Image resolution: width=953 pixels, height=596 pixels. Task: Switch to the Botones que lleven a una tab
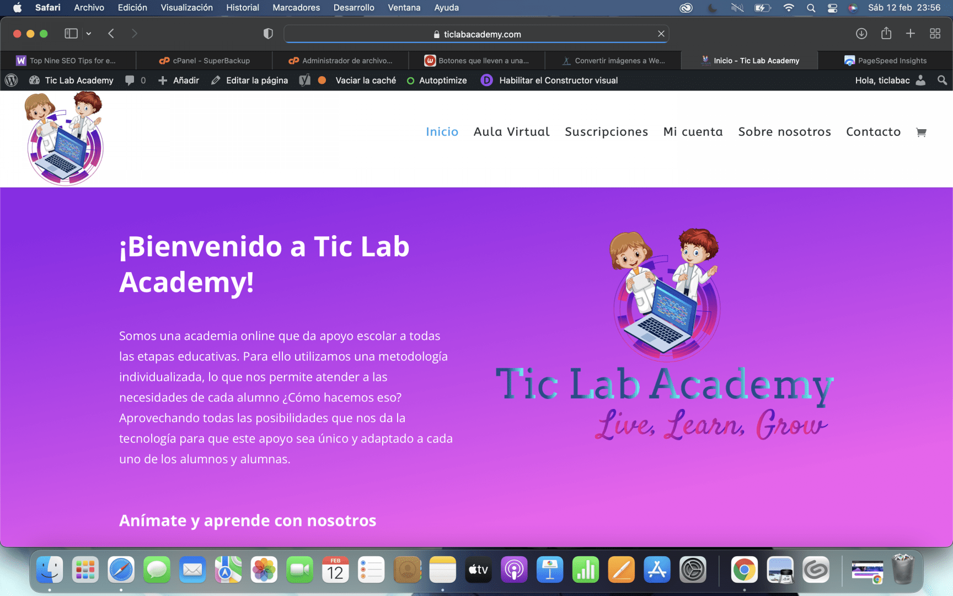pyautogui.click(x=476, y=61)
